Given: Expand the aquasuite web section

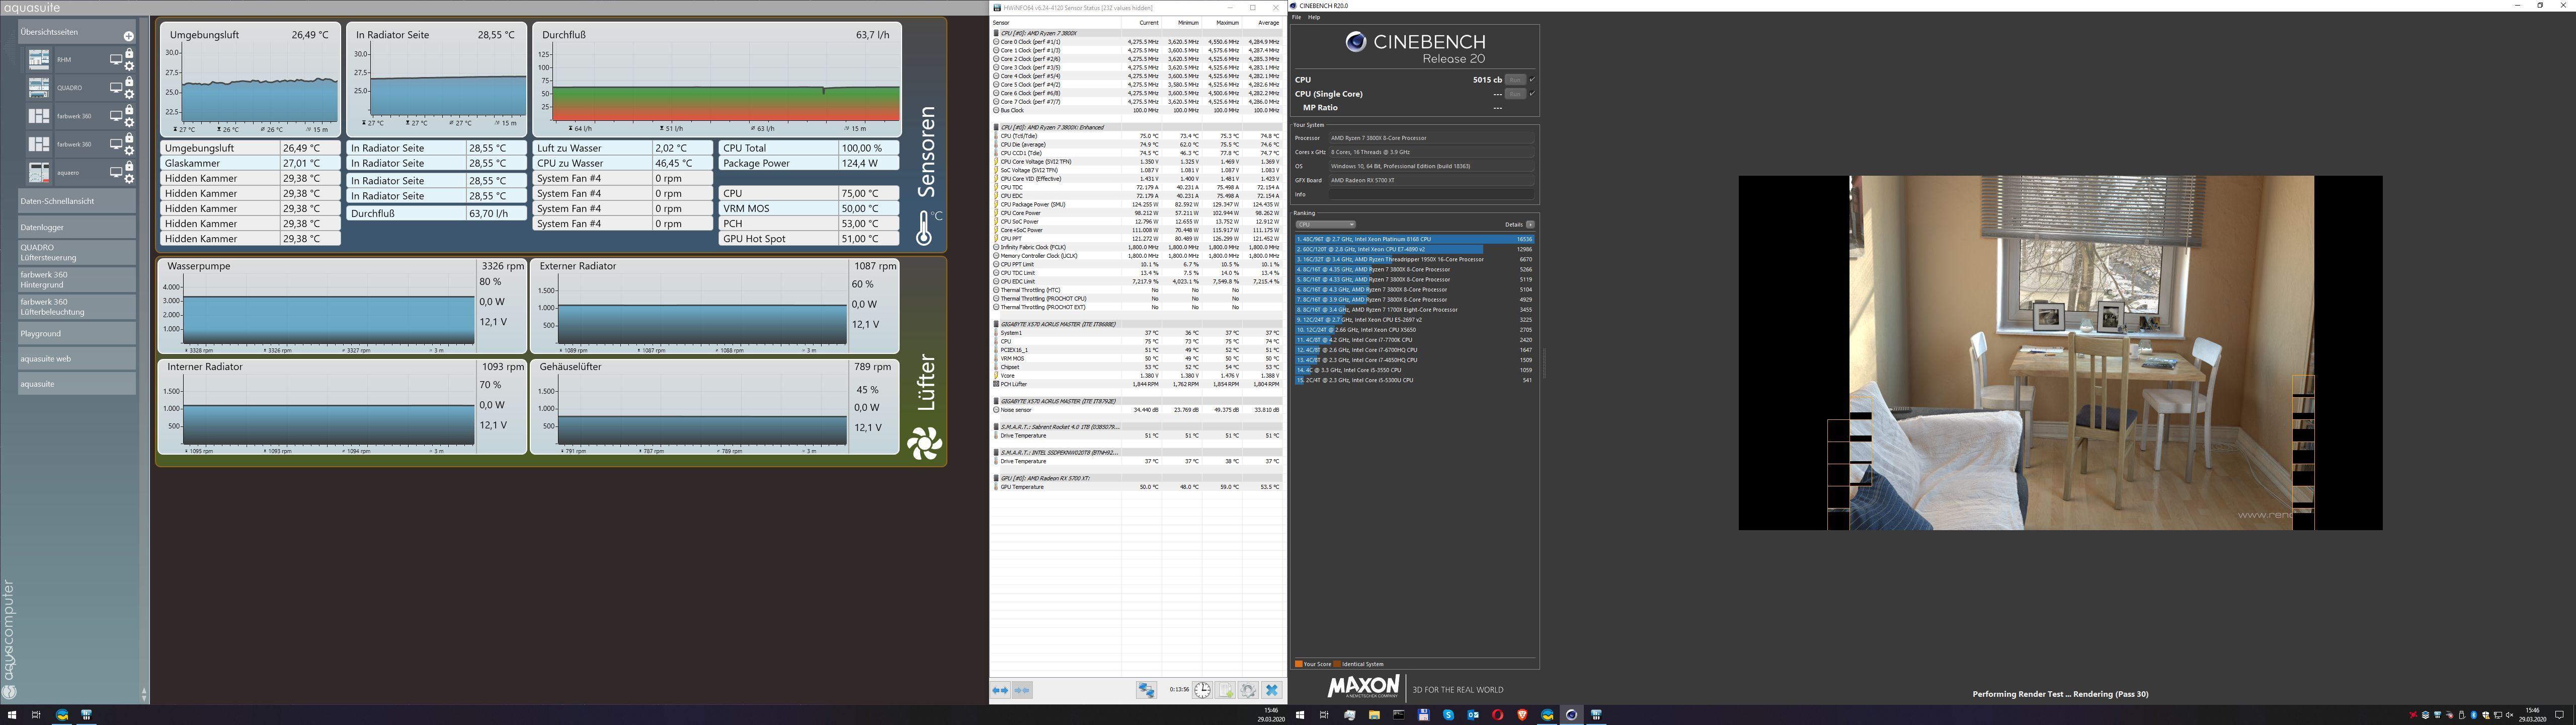Looking at the screenshot, I should (x=77, y=358).
